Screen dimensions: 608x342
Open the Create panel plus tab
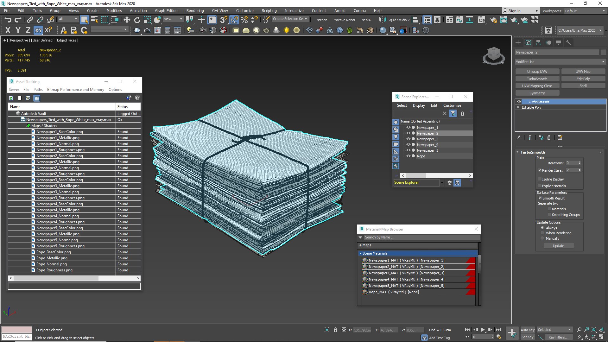point(518,43)
